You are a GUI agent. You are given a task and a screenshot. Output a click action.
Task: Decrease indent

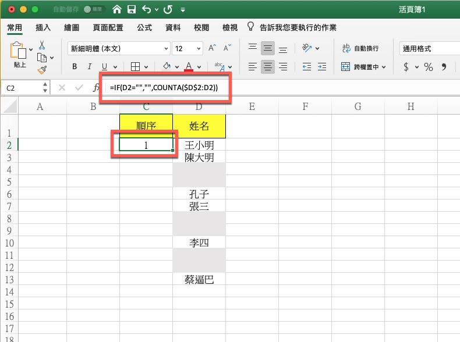(306, 67)
